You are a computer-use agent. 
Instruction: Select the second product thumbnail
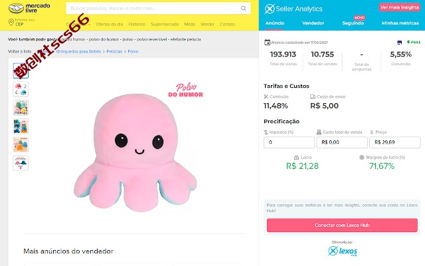click(21, 89)
